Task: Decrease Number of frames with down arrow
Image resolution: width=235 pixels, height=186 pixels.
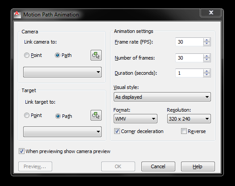Action: click(207, 60)
